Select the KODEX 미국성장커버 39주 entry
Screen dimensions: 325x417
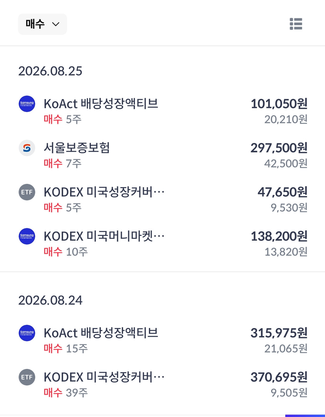162,385
